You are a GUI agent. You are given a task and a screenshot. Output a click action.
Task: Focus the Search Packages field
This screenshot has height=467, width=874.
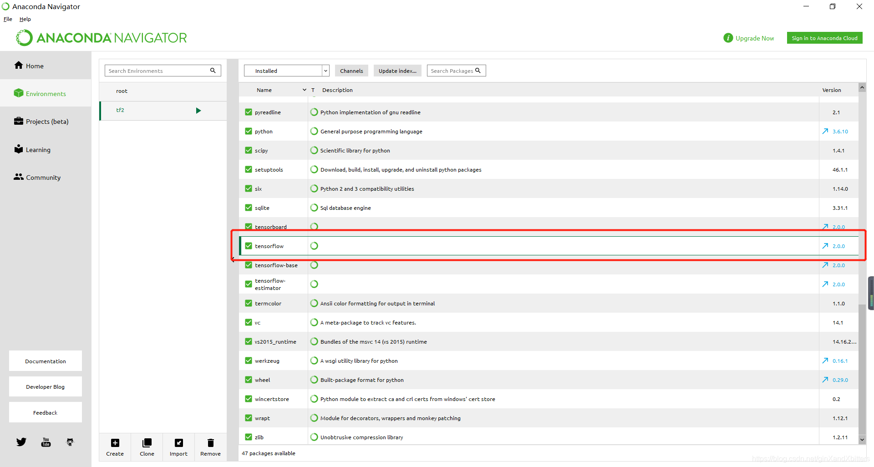(456, 71)
